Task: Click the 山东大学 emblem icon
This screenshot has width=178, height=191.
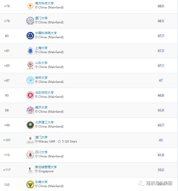Action: (30, 65)
